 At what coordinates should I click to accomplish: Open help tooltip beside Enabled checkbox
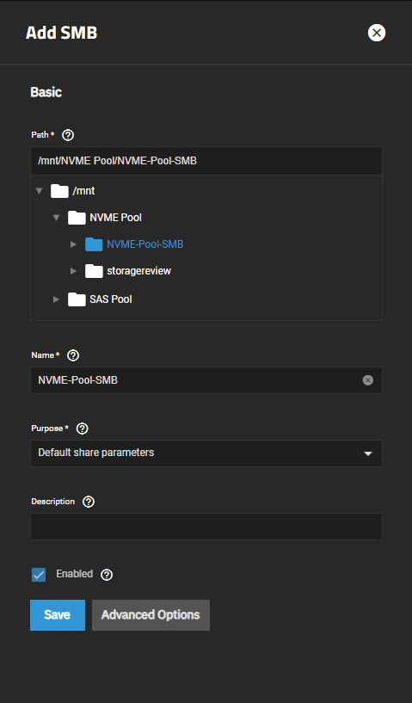(107, 575)
